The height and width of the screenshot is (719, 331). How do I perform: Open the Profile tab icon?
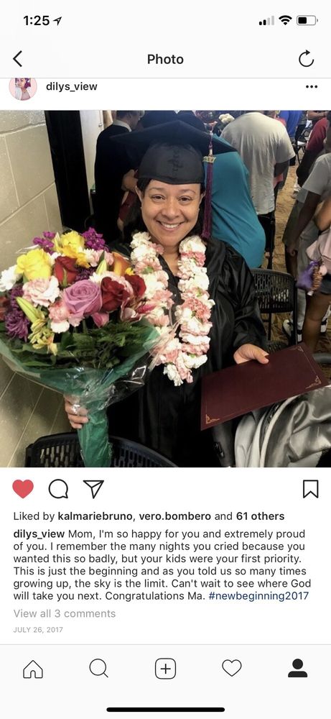coord(297,668)
